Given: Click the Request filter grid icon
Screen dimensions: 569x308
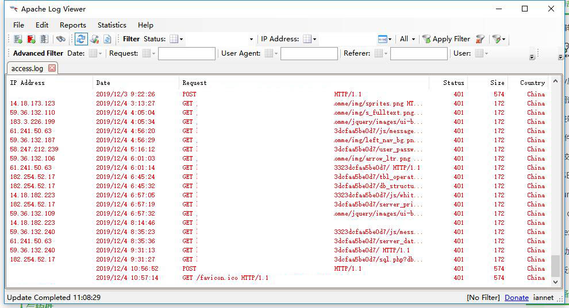Looking at the screenshot, I should pos(146,53).
